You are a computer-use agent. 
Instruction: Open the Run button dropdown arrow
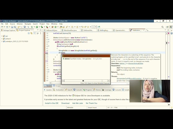tap(39, 27)
